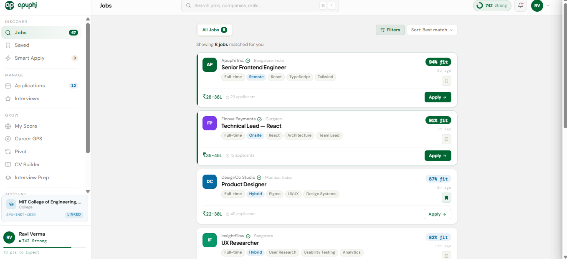The width and height of the screenshot is (567, 259).
Task: Click the Usability Testing tag
Action: [x=319, y=252]
